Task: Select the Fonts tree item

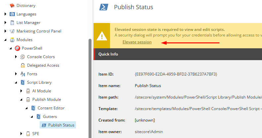Action: pos(32,74)
